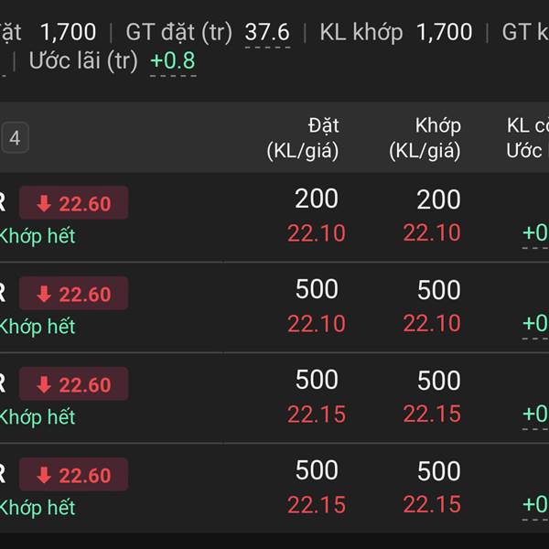Viewport: 549px width, 549px height.
Task: Select the KL khớp 1,700 summary value
Action: [444, 33]
